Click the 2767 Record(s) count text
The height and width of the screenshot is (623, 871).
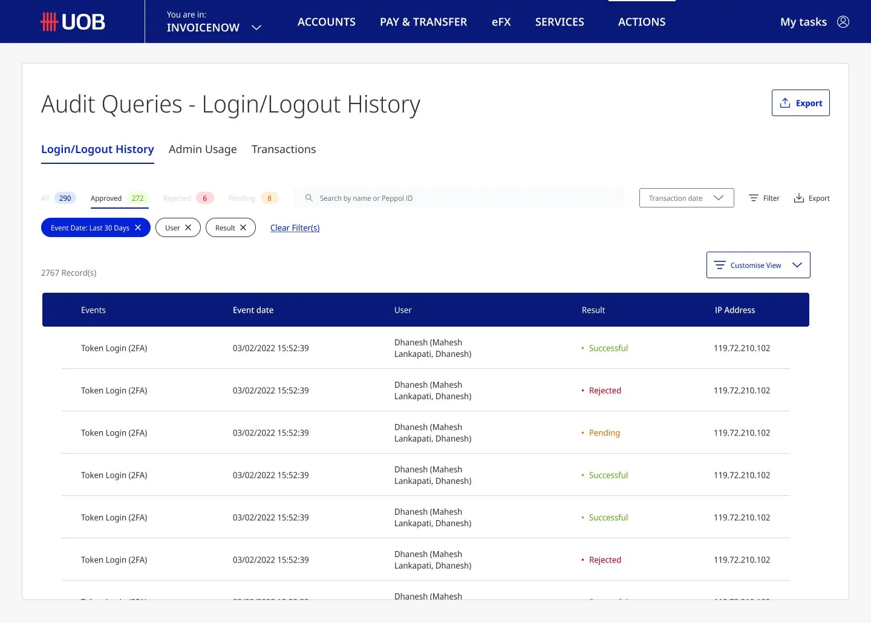point(69,273)
